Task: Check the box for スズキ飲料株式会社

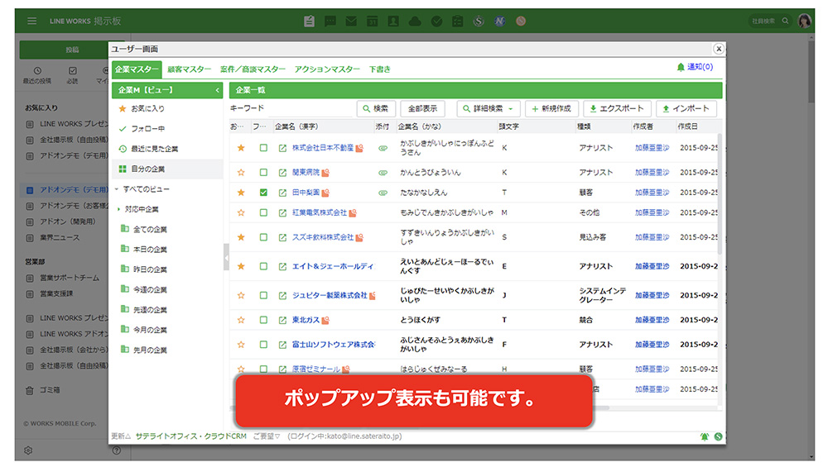Action: click(x=263, y=238)
